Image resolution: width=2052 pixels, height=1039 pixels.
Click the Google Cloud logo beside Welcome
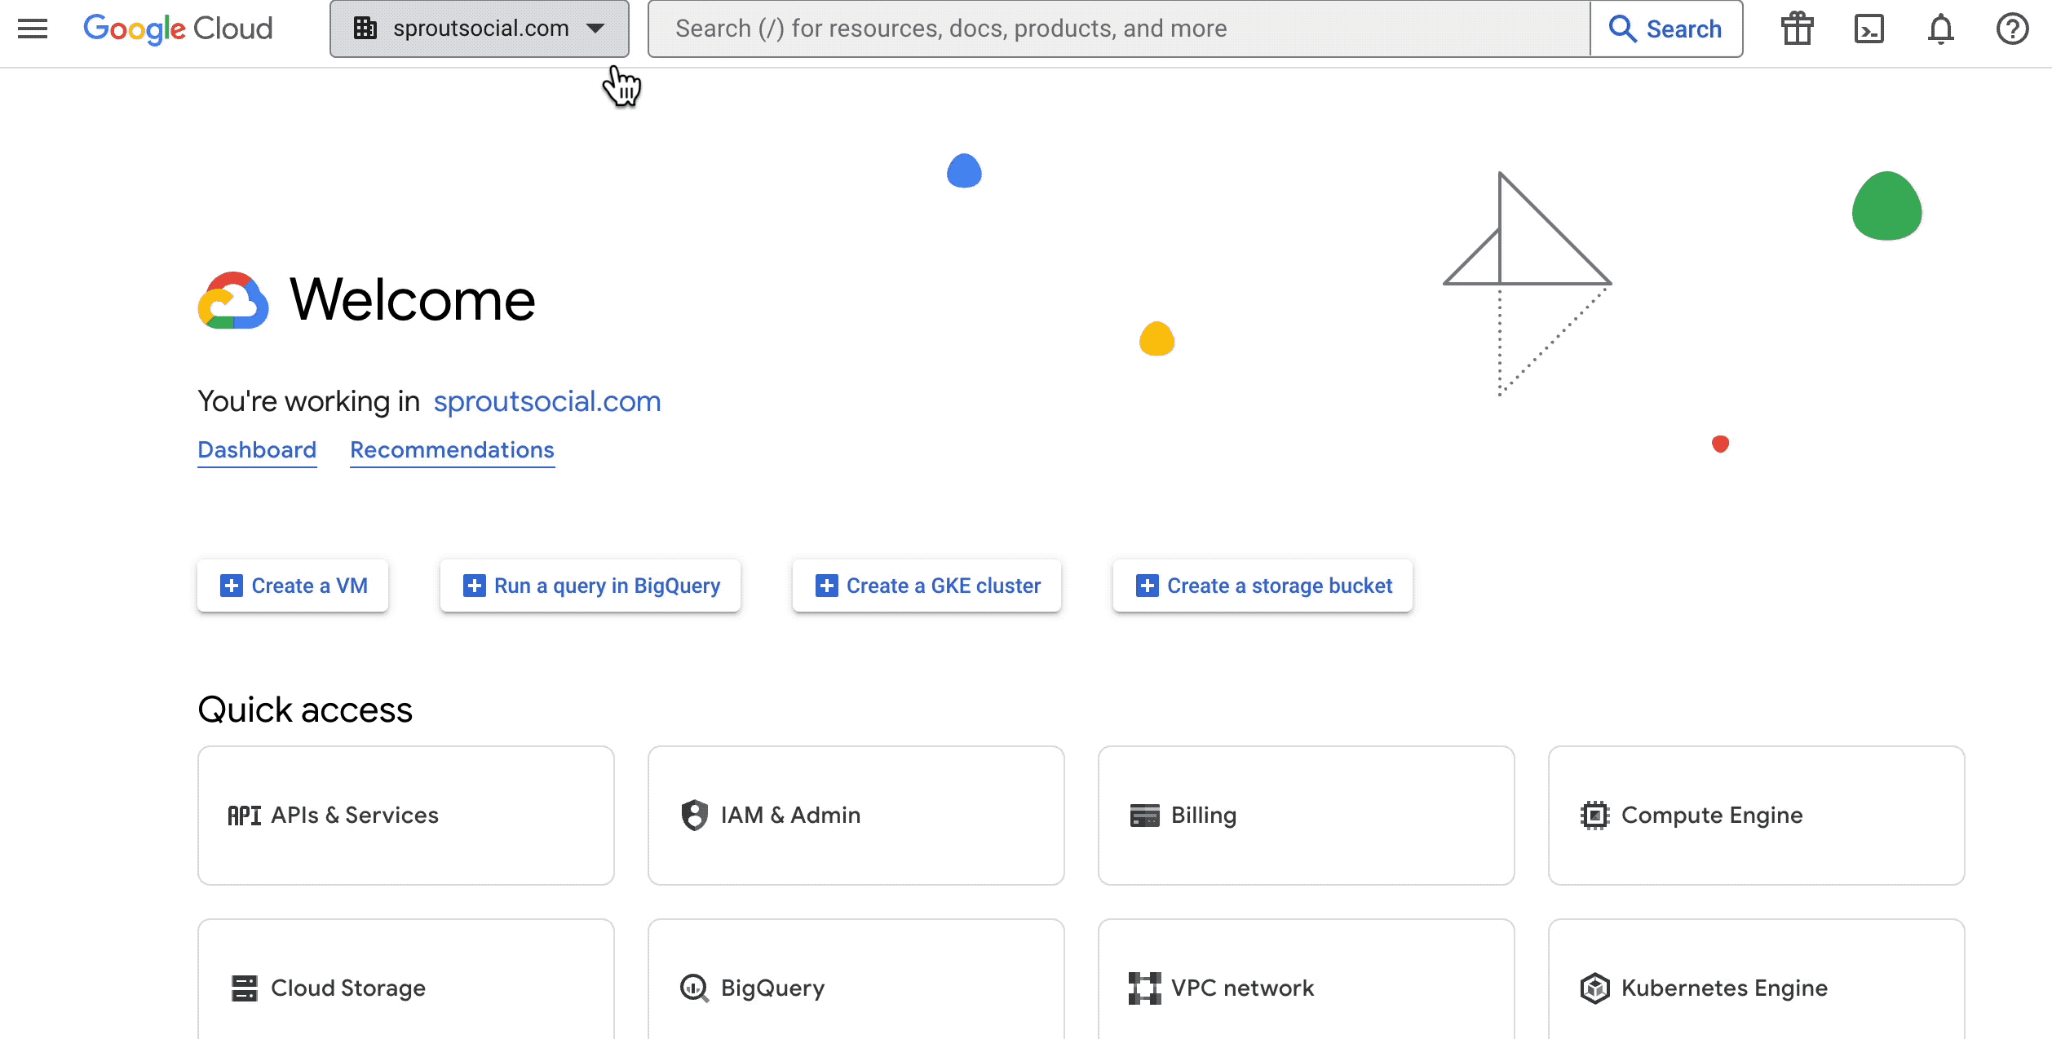coord(233,300)
